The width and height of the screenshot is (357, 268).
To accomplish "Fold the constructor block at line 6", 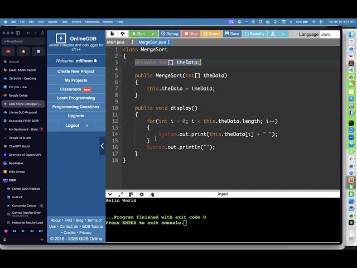I will (120, 82).
